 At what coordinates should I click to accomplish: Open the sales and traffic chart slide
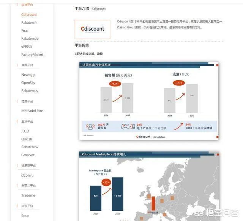149,101
